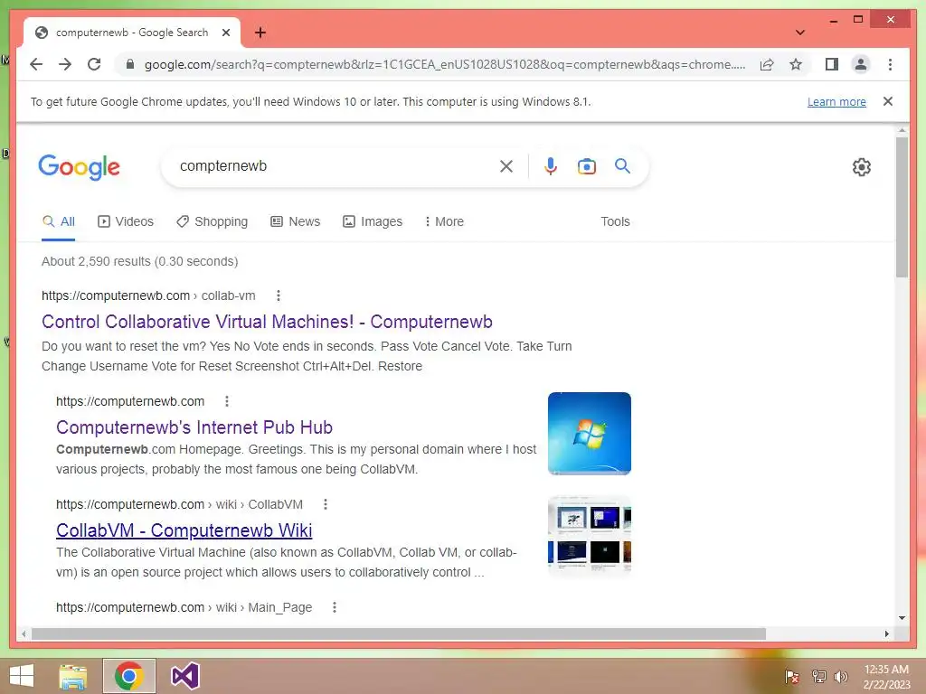The height and width of the screenshot is (694, 926).
Task: Click Chrome icon in taskbar
Action: pos(129,676)
